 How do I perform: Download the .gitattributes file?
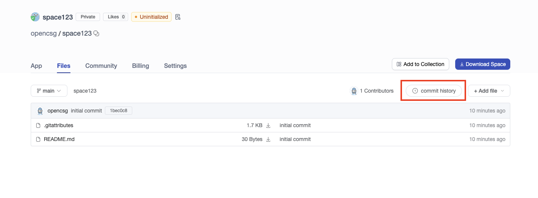pos(268,126)
